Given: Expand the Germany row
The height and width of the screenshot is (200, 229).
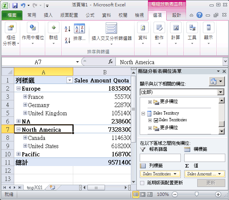Looking at the screenshot, I should (x=25, y=104).
